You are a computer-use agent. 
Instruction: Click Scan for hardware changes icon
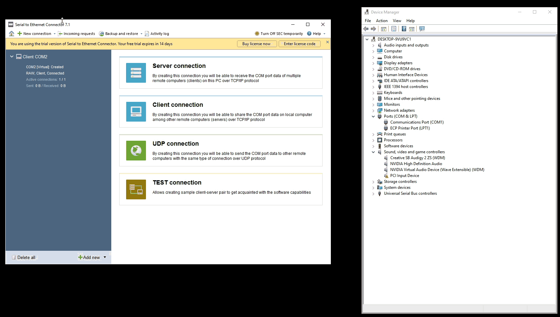(x=422, y=29)
